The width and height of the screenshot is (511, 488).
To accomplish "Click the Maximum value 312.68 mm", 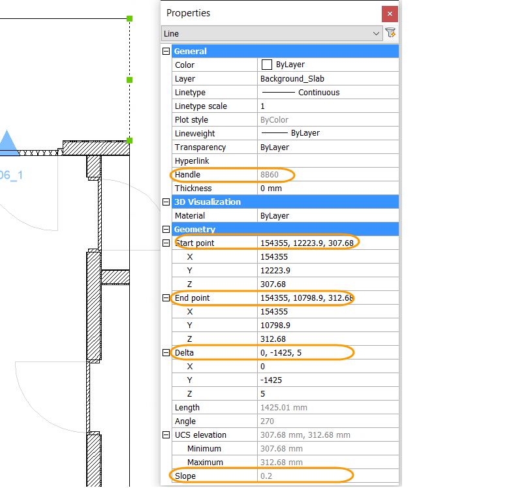I will coord(281,463).
